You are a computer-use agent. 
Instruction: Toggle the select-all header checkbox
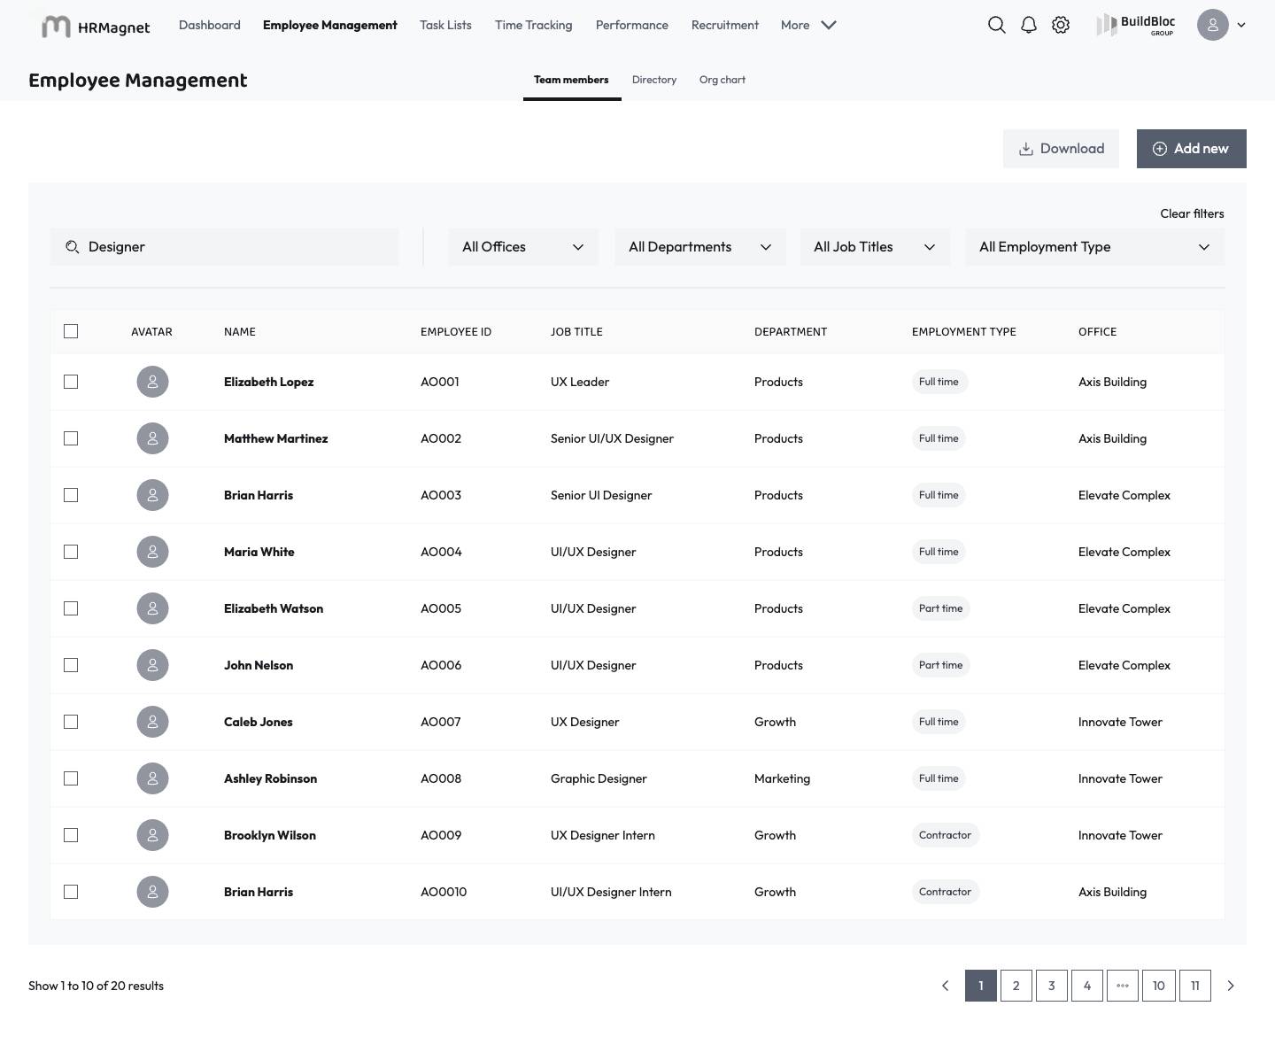coord(71,331)
